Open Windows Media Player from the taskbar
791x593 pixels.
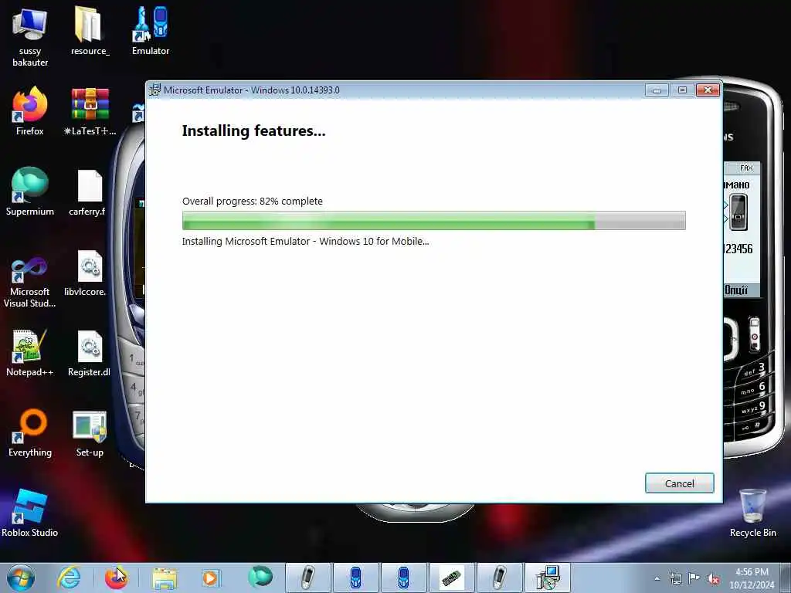click(x=210, y=578)
